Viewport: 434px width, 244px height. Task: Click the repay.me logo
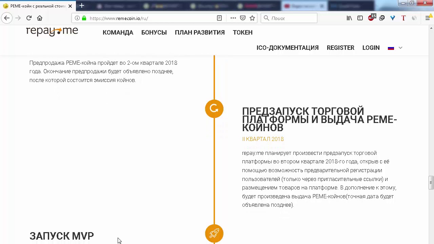52,32
